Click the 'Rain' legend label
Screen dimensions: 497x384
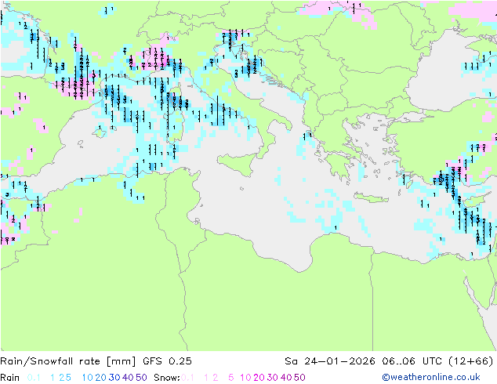[x=10, y=378]
